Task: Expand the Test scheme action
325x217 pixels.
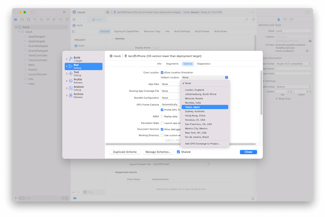Action: pos(67,74)
